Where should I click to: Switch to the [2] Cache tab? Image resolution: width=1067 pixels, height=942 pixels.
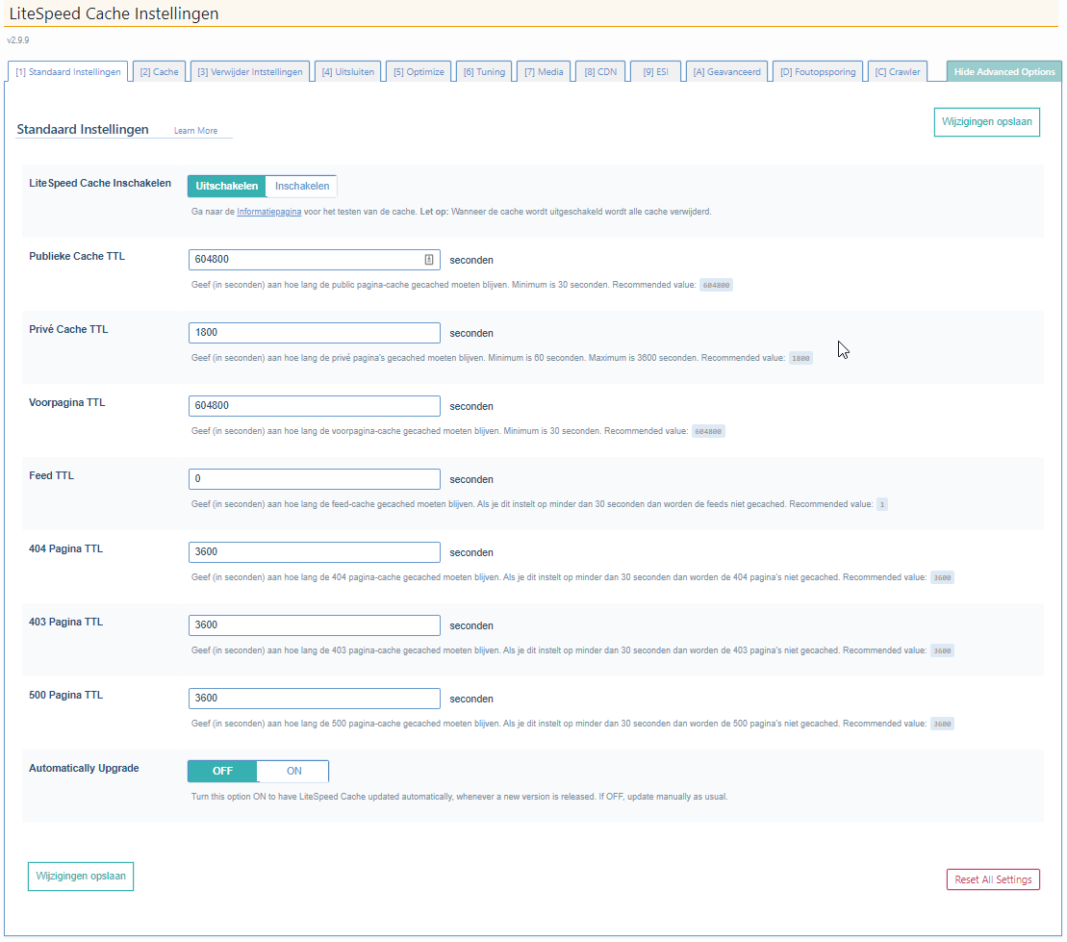(x=160, y=71)
